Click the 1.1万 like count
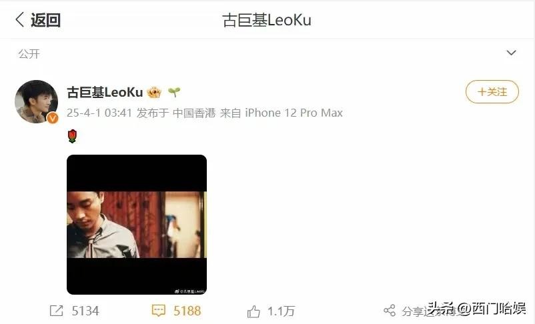This screenshot has width=535, height=324. click(x=281, y=311)
